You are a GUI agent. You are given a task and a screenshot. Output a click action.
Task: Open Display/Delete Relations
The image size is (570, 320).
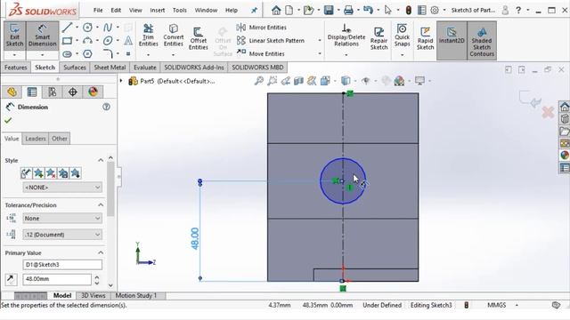(346, 36)
